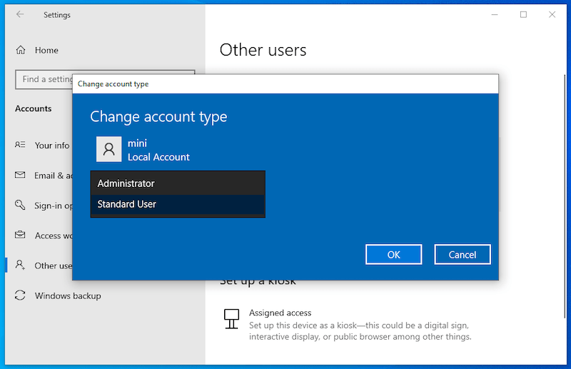The height and width of the screenshot is (369, 571).
Task: Click the Access work briefcase icon
Action: [20, 235]
